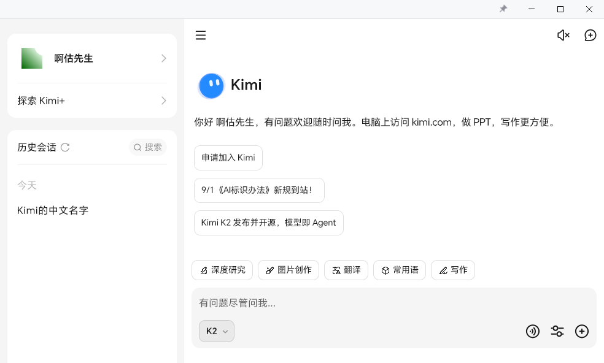This screenshot has height=363, width=604.
Task: Click the blue Kimi avatar logo
Action: pyautogui.click(x=211, y=85)
